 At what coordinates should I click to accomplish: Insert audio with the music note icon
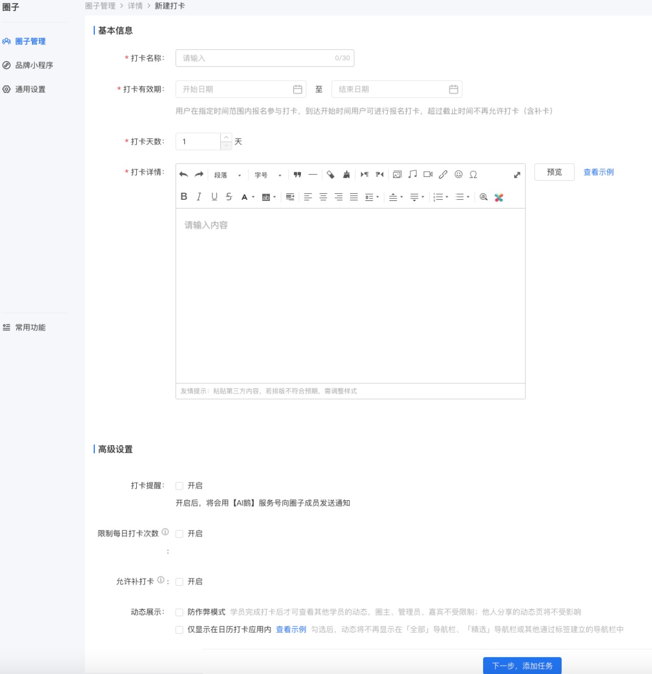point(413,174)
